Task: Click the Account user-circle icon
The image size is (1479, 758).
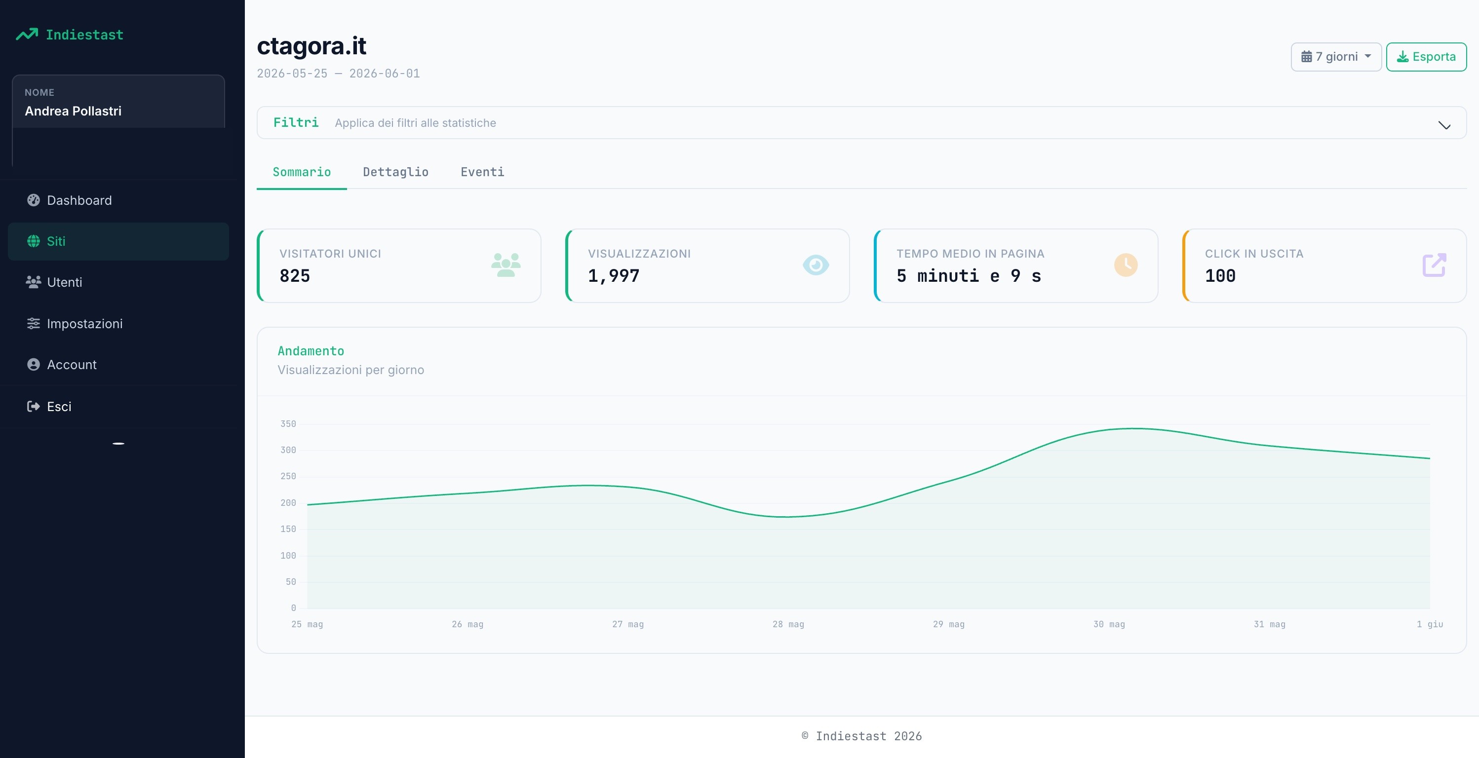Action: click(33, 364)
